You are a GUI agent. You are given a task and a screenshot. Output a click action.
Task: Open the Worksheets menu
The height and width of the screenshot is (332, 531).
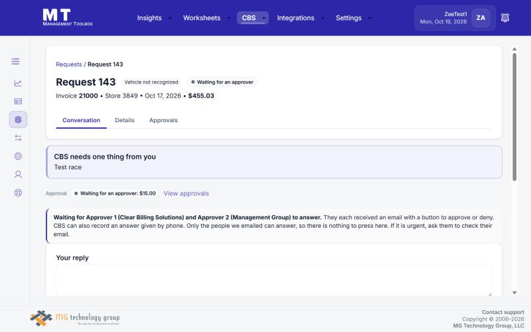[x=202, y=18]
